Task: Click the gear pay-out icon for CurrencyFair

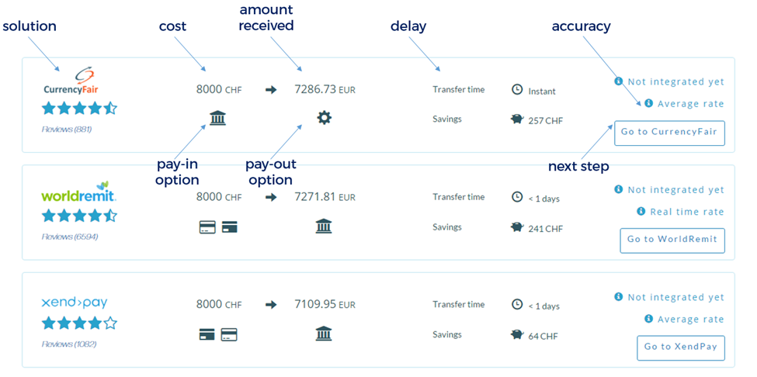Action: [324, 118]
